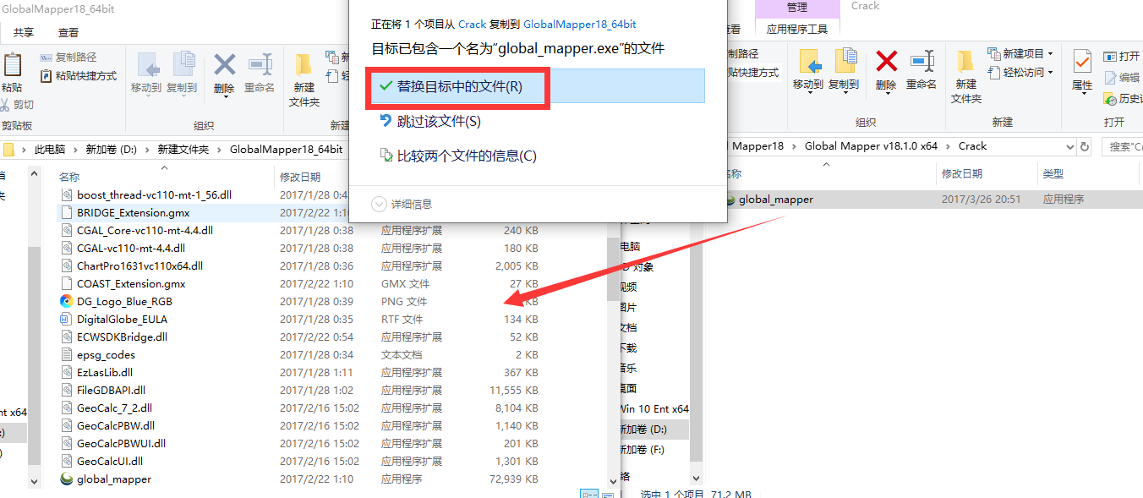1143x498 pixels.
Task: Click 复制到 in GlobalMapper18_64bit window ribbon
Action: [182, 72]
